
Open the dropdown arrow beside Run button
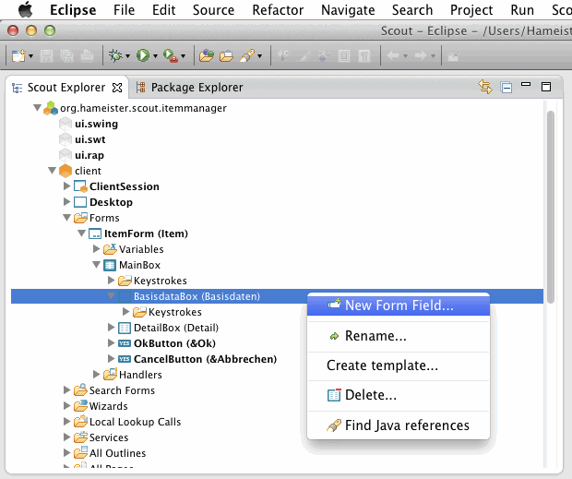(x=155, y=56)
